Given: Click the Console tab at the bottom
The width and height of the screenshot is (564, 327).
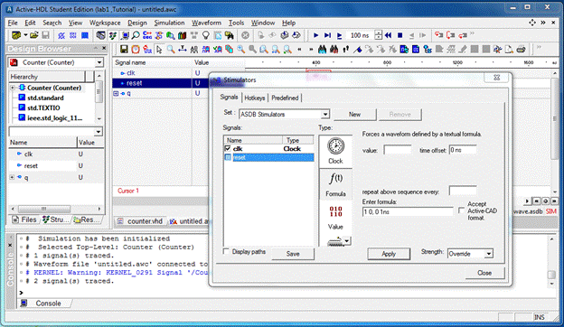Looking at the screenshot, I should pos(44,304).
